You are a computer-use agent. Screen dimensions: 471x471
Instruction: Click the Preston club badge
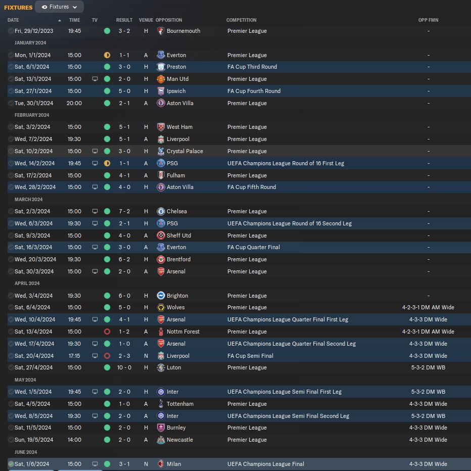click(161, 67)
